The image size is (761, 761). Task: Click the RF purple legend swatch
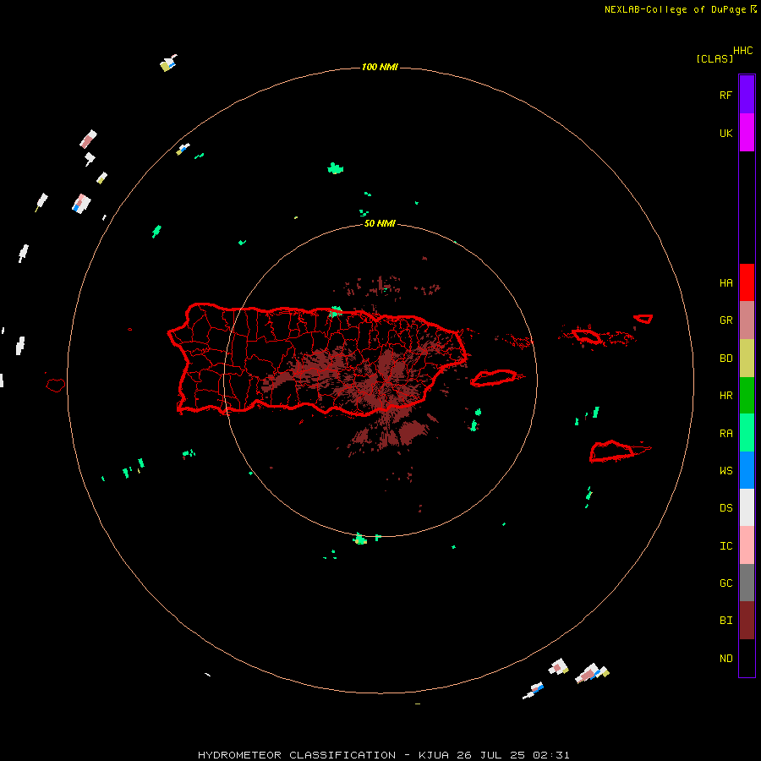(747, 95)
